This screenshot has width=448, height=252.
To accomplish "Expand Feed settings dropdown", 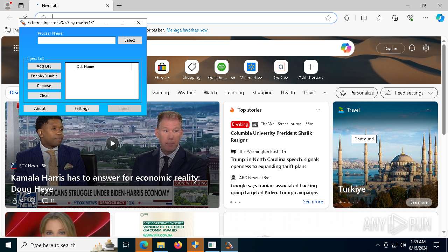I will (409, 93).
